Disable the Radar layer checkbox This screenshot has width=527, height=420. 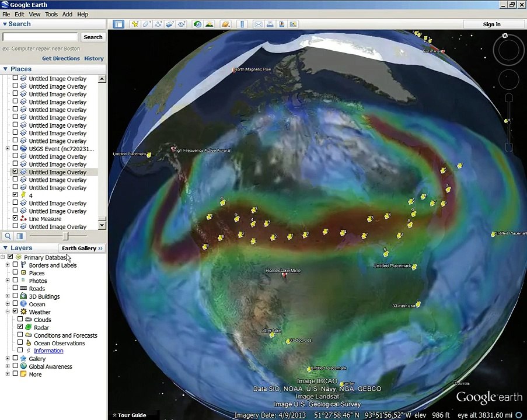20,327
